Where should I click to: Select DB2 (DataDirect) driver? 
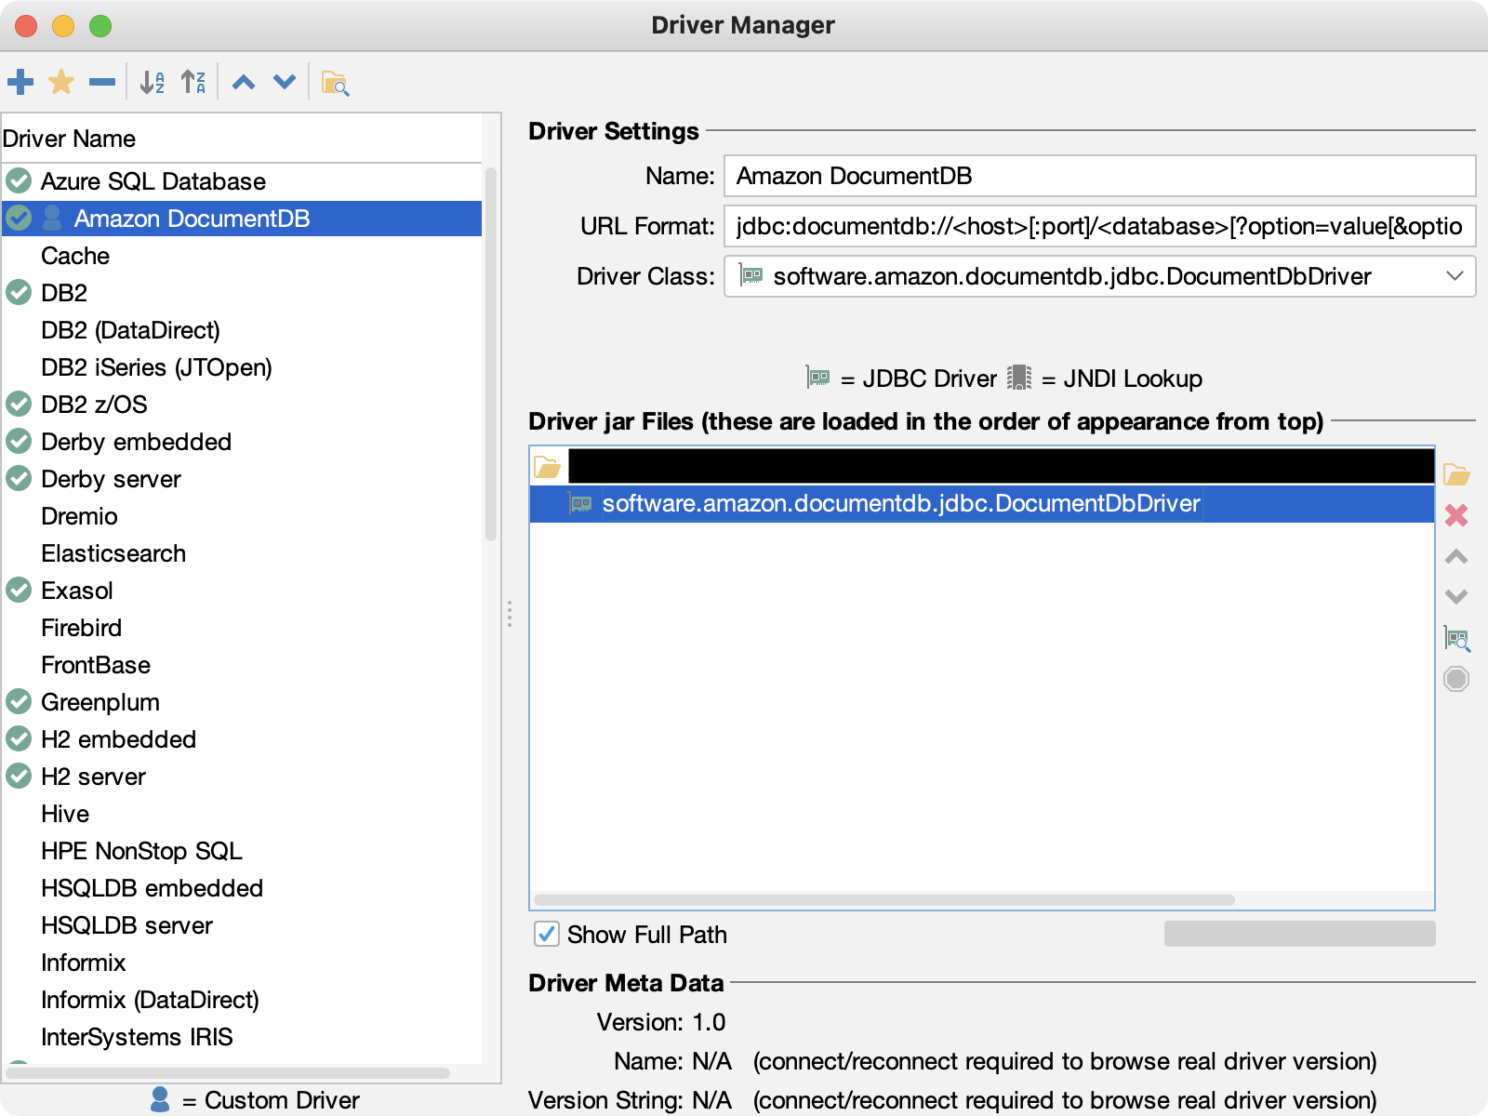click(242, 330)
